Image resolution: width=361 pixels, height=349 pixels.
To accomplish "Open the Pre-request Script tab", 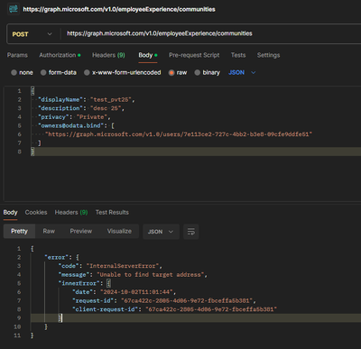I will tap(194, 55).
